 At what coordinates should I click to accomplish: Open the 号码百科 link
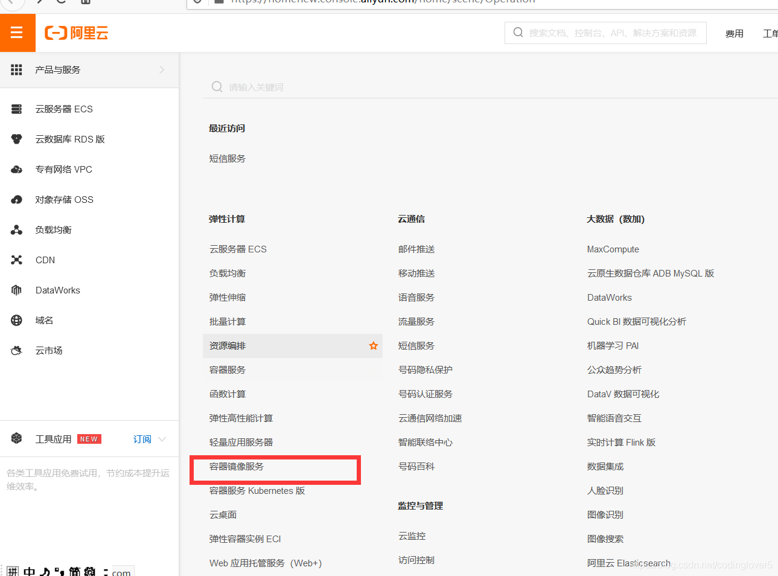[x=416, y=467]
